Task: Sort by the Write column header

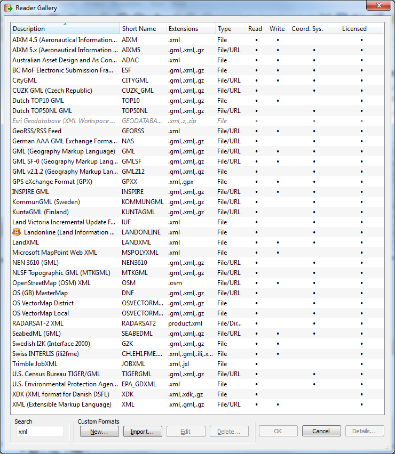Action: click(278, 29)
